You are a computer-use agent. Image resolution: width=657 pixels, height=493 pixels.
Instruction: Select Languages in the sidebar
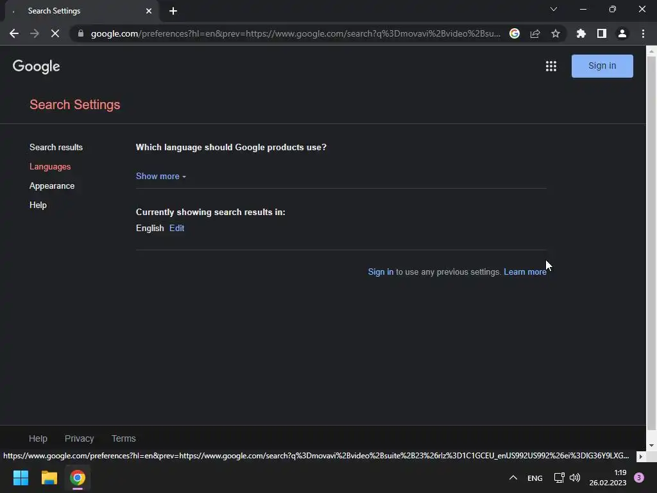pos(50,166)
